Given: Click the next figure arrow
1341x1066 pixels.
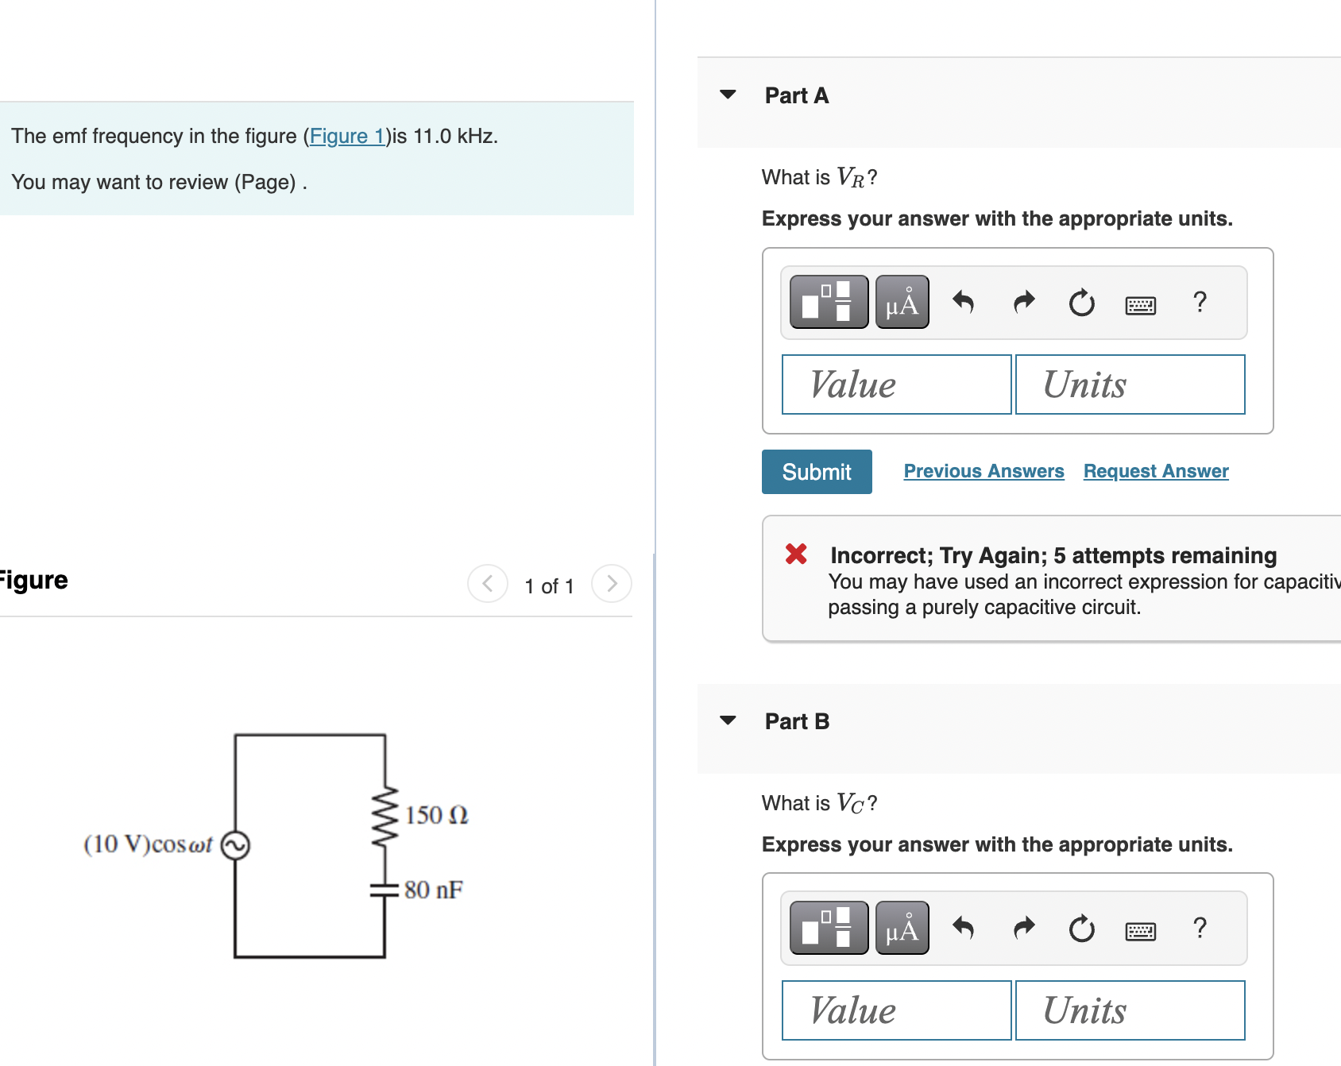Looking at the screenshot, I should 610,584.
